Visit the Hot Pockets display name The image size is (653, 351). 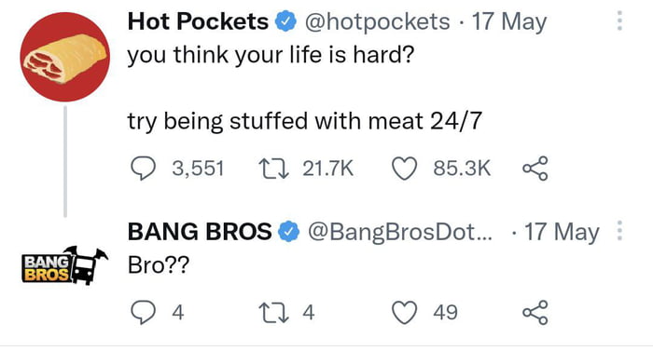(x=198, y=21)
